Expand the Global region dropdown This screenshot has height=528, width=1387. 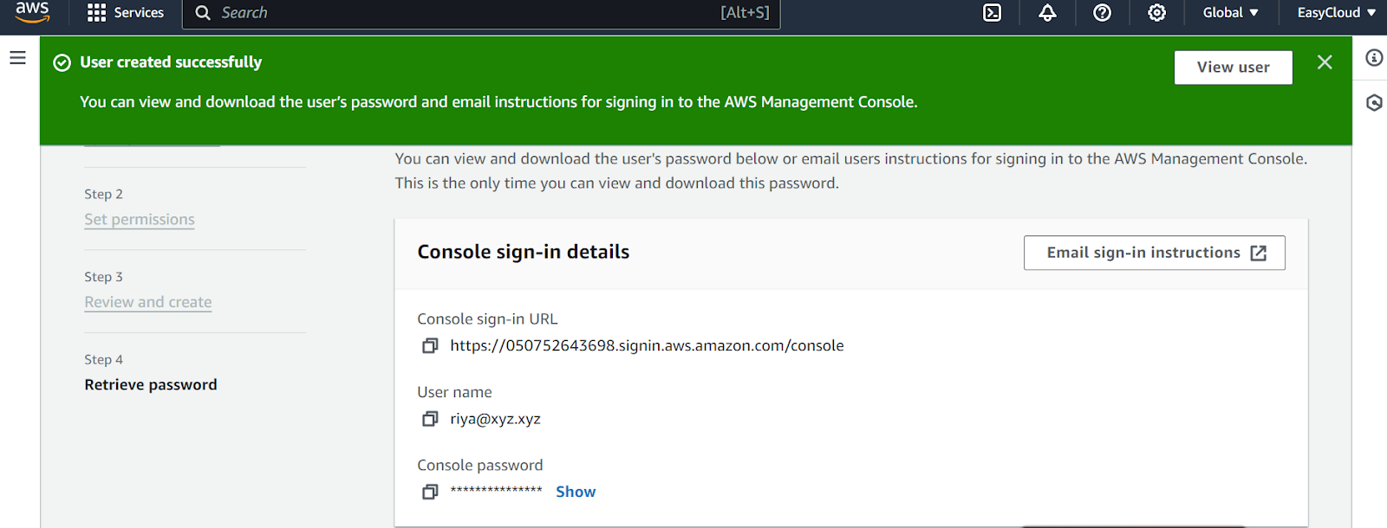(x=1230, y=13)
